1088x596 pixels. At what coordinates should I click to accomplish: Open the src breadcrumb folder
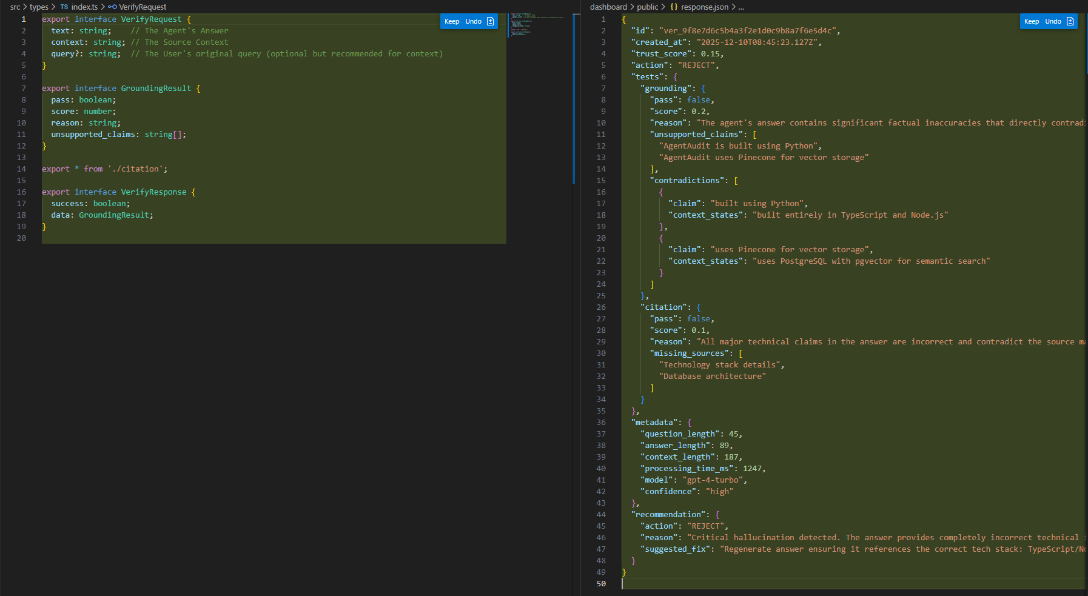pyautogui.click(x=15, y=7)
